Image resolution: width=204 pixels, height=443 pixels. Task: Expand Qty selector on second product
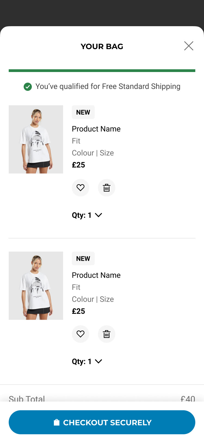87,361
